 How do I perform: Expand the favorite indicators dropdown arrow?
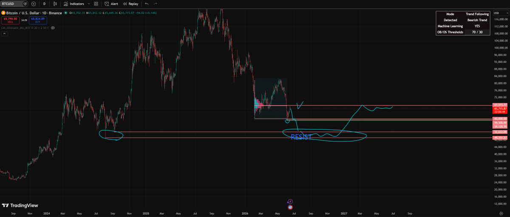pyautogui.click(x=88, y=3)
